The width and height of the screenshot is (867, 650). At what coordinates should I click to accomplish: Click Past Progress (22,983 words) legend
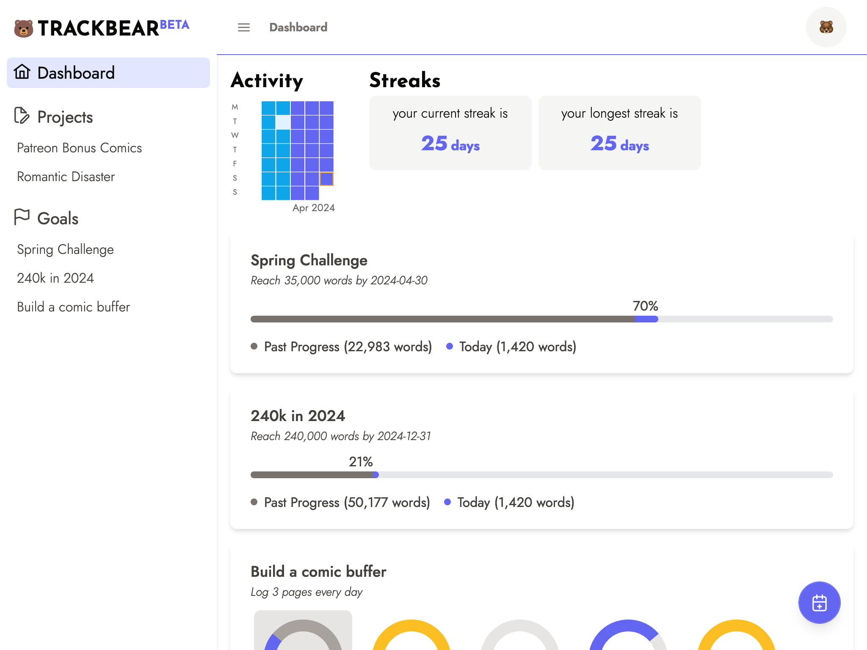tap(341, 347)
